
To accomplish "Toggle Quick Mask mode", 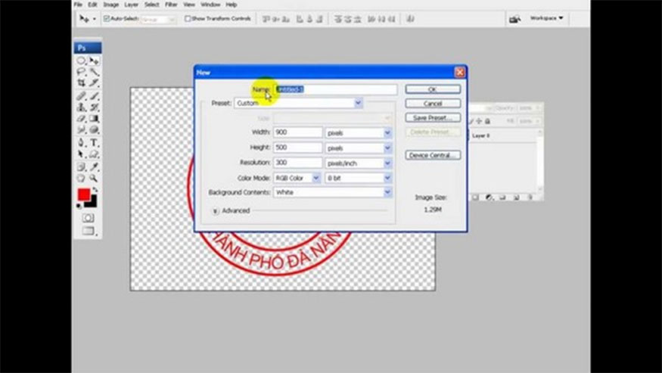I will coord(88,218).
